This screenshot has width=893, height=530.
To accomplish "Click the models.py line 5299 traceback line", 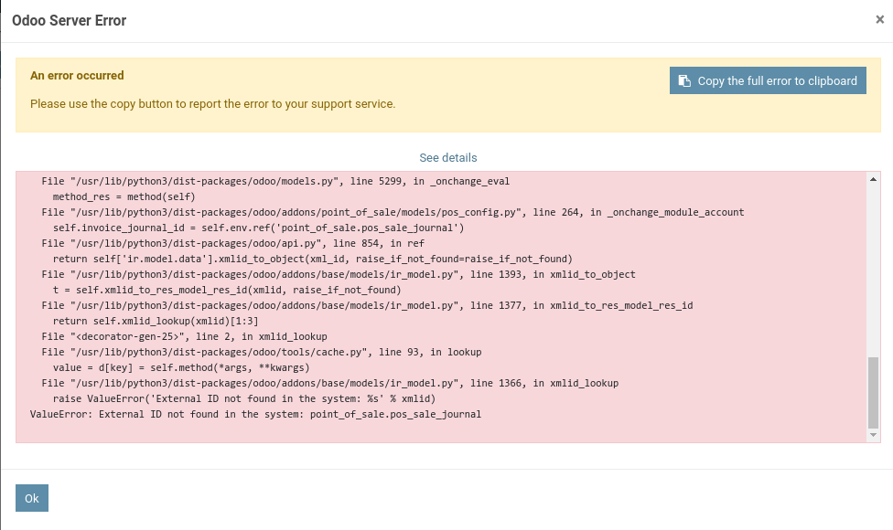I will pos(275,181).
